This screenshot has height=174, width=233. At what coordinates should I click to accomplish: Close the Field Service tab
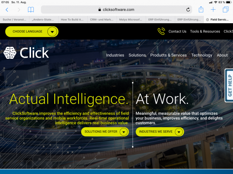tap(207, 20)
